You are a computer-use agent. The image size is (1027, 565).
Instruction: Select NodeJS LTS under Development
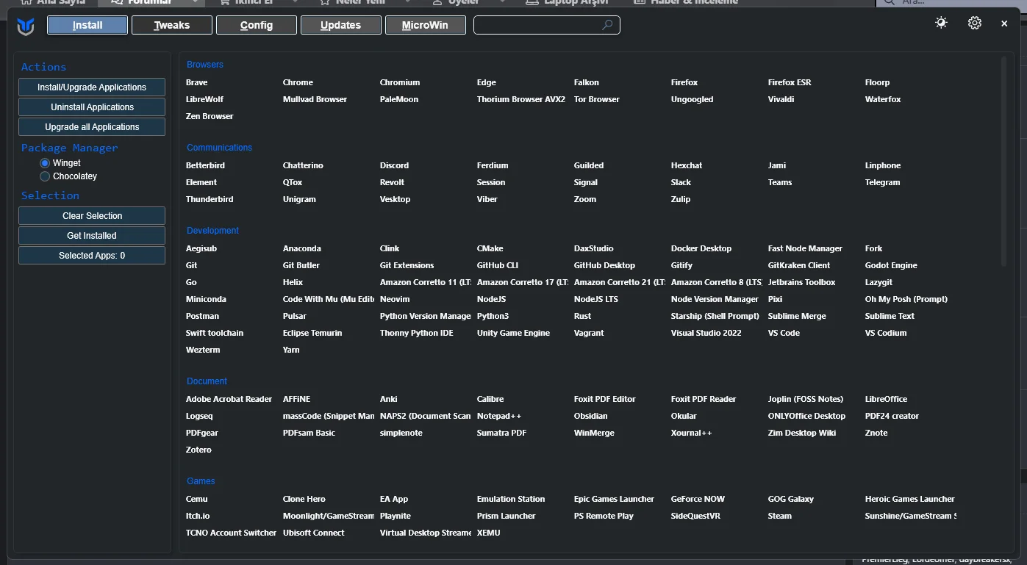[x=596, y=299]
